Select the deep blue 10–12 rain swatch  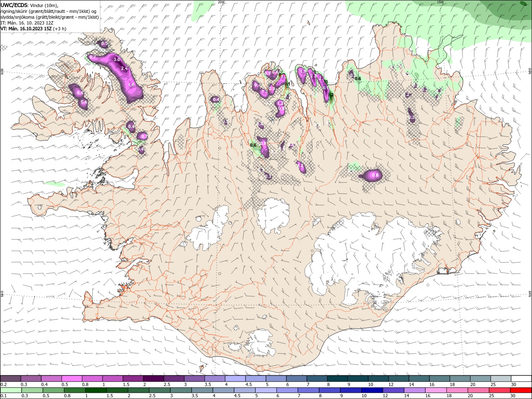372,390
